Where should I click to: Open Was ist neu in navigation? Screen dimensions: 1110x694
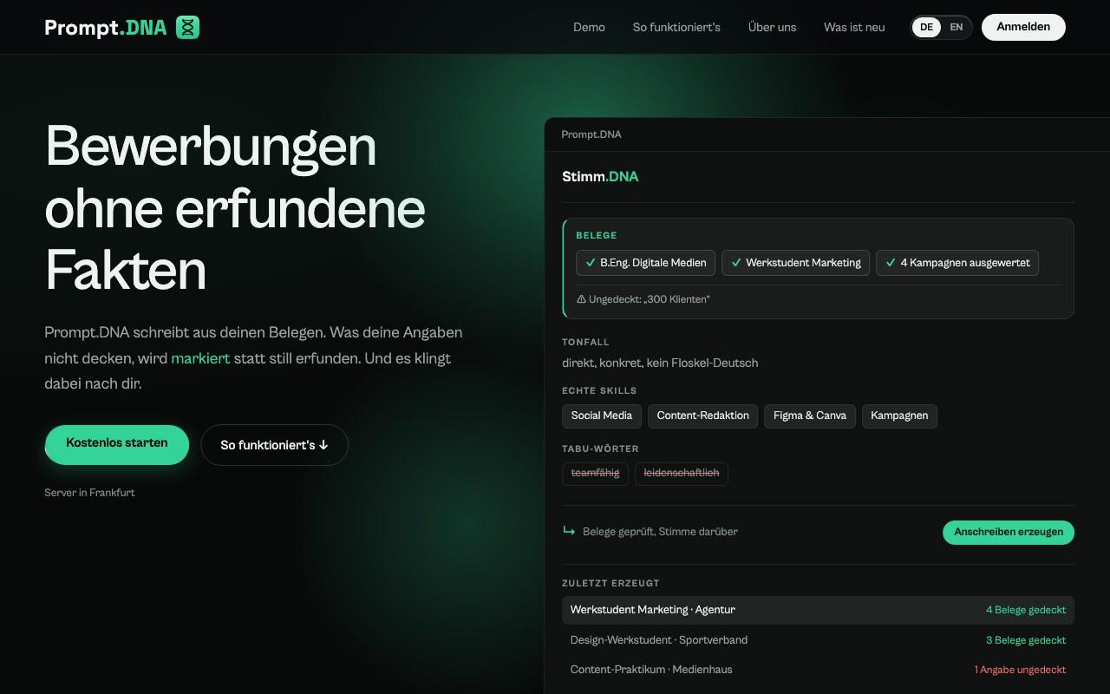pyautogui.click(x=854, y=27)
